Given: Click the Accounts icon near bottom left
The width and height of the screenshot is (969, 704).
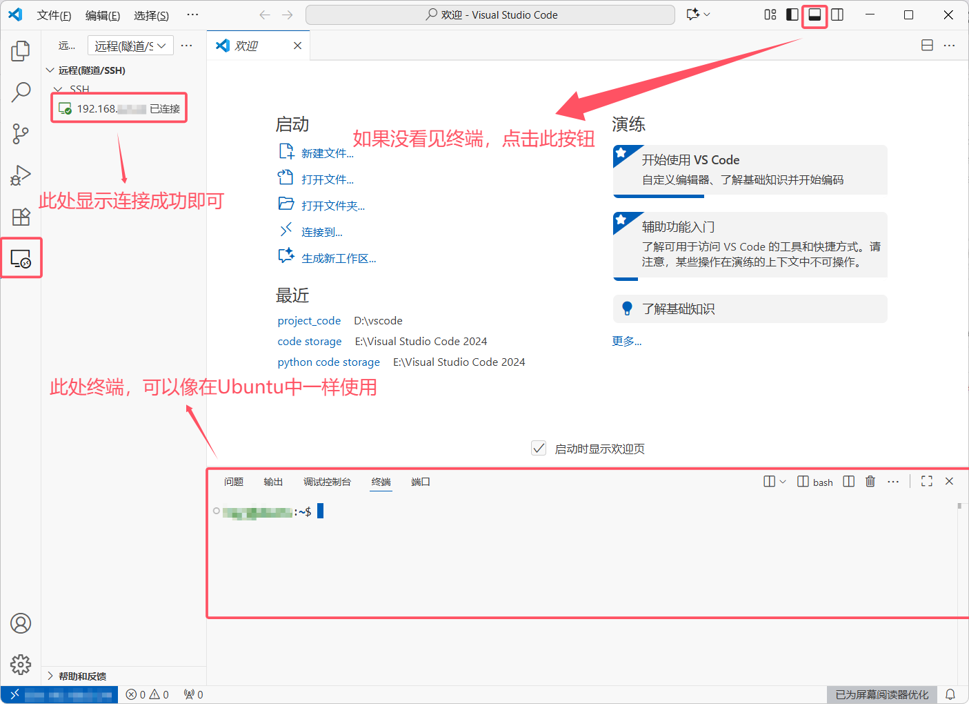Looking at the screenshot, I should [21, 623].
